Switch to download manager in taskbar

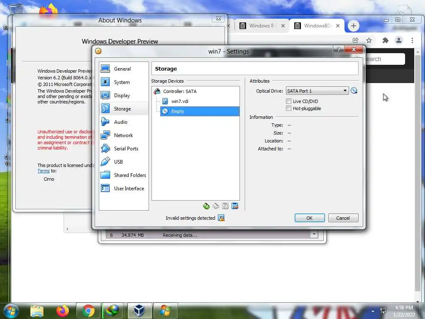click(x=114, y=311)
